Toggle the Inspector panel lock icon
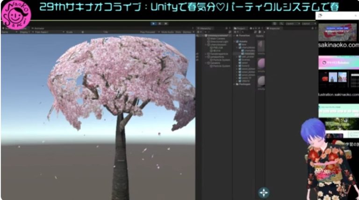The height and width of the screenshot is (200, 359). tap(312, 28)
